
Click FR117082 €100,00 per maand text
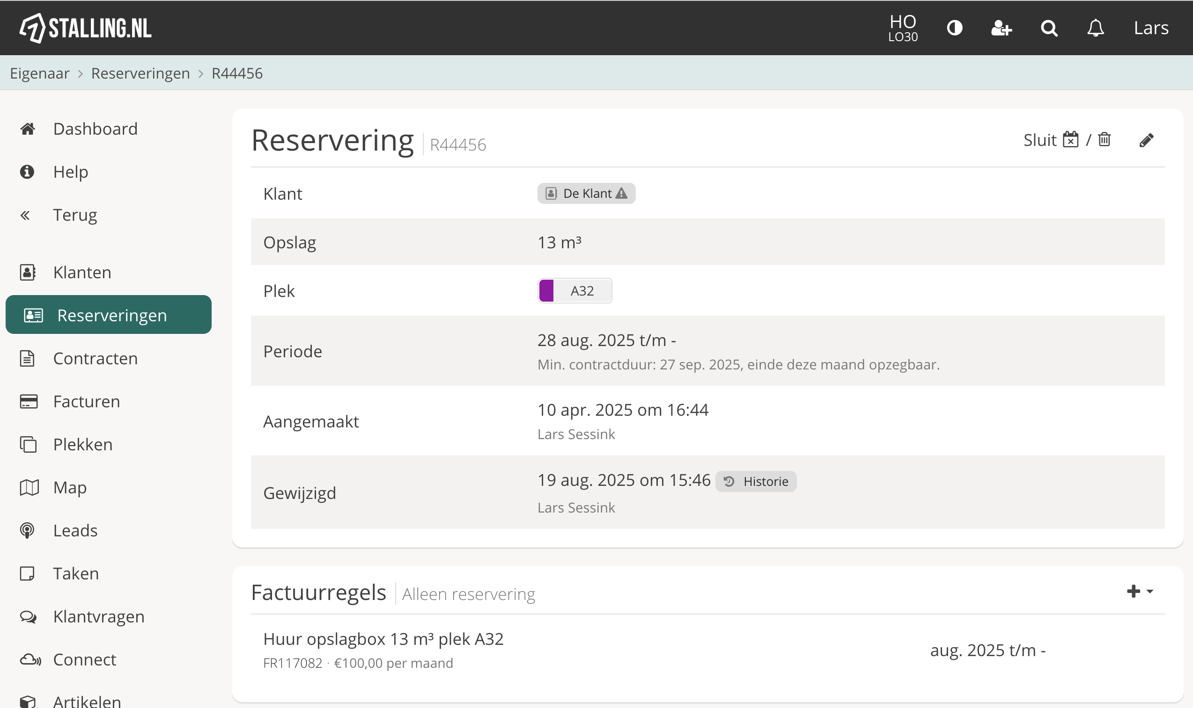358,663
